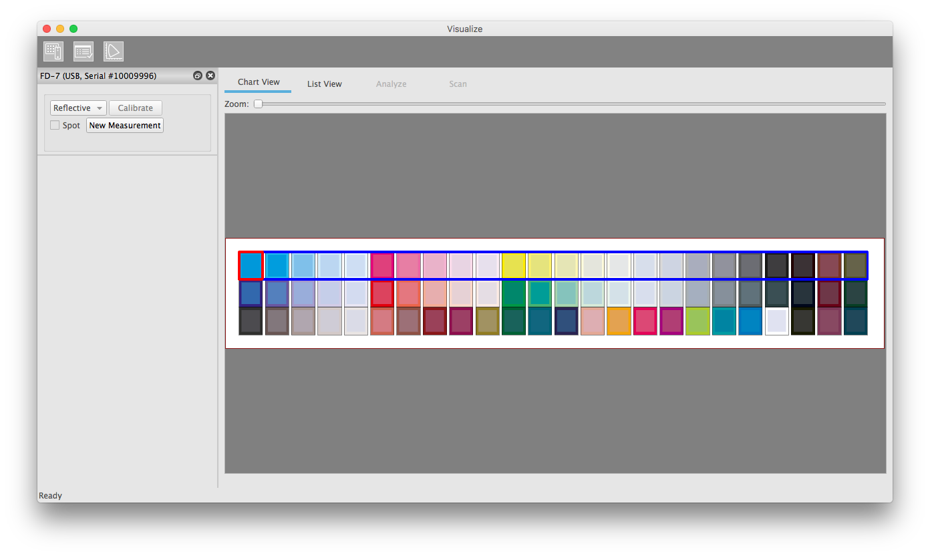Click the Zoom slider handle
Screen dimensions: 930x556
(x=258, y=104)
